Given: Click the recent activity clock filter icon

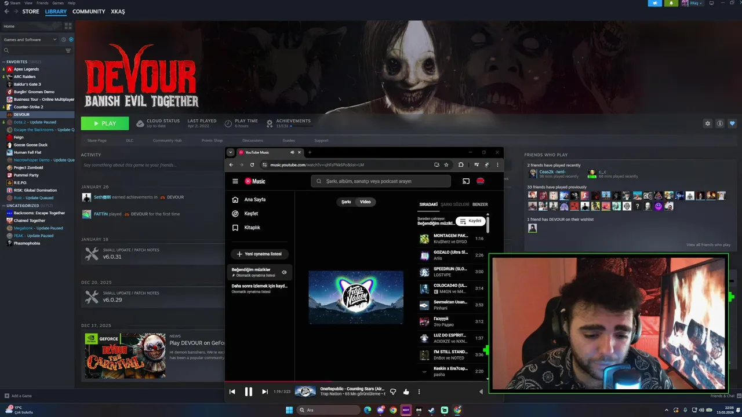Looking at the screenshot, I should tap(63, 39).
